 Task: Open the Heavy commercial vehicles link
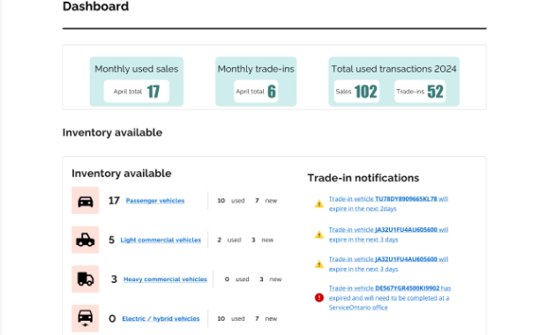[x=165, y=279]
